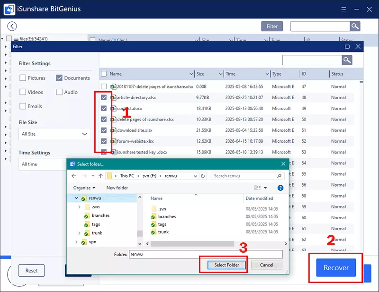Sort folder list by Date modified header
The image size is (379, 292).
coord(259,198)
